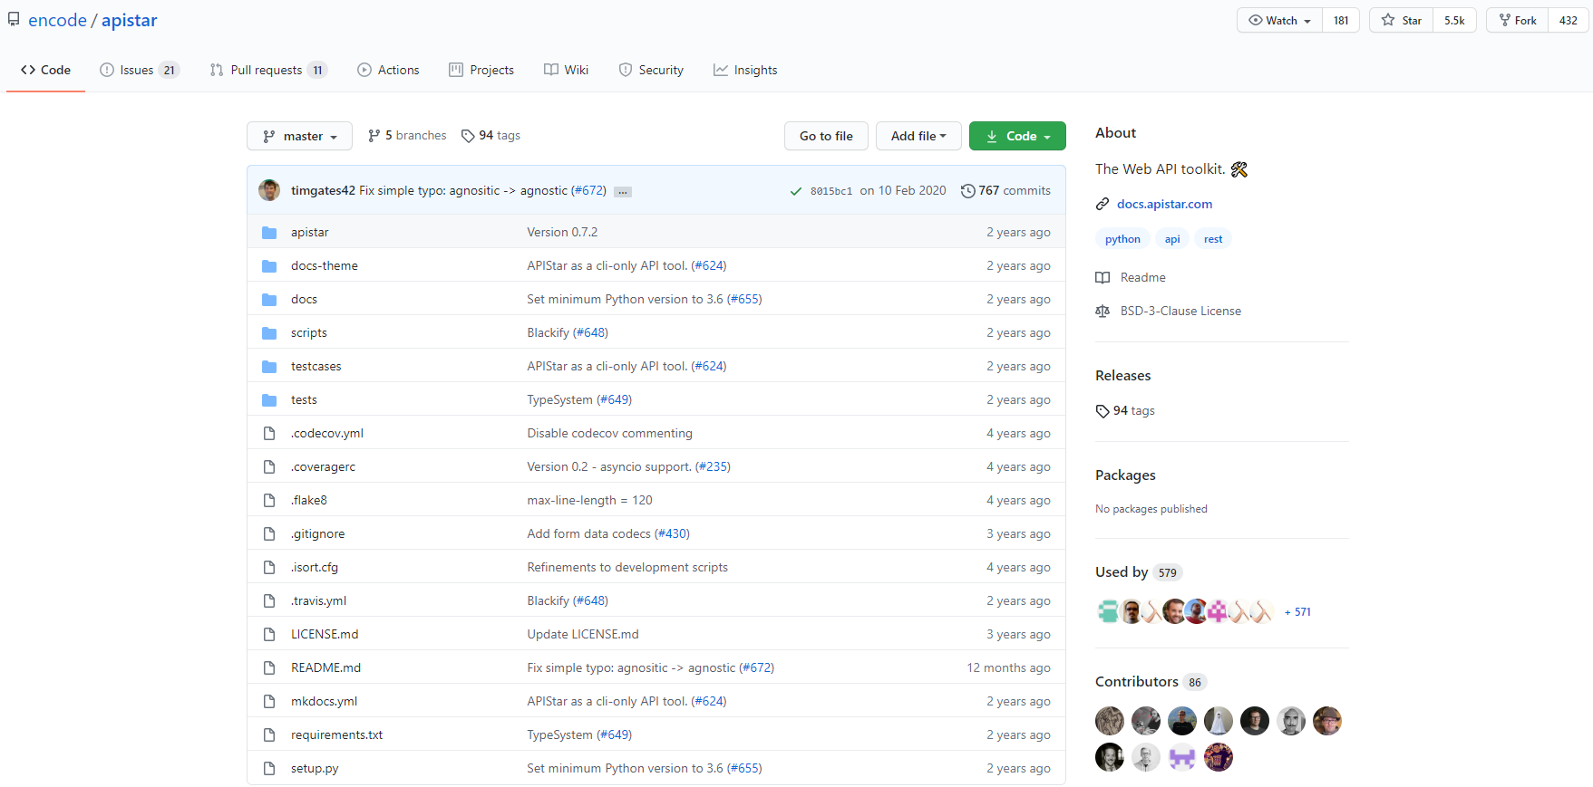Viewport: 1593px width, 787px height.
Task: Open the Add file dropdown
Action: (918, 136)
